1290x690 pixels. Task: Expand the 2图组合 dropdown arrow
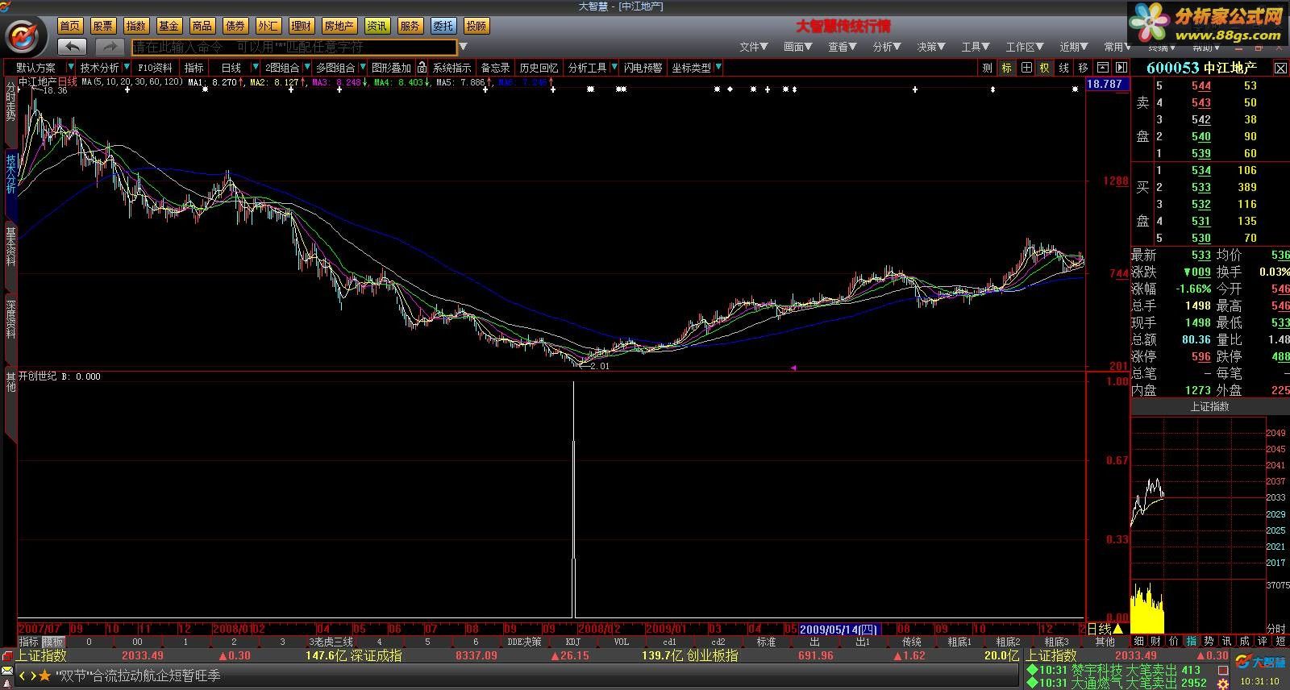pyautogui.click(x=306, y=68)
